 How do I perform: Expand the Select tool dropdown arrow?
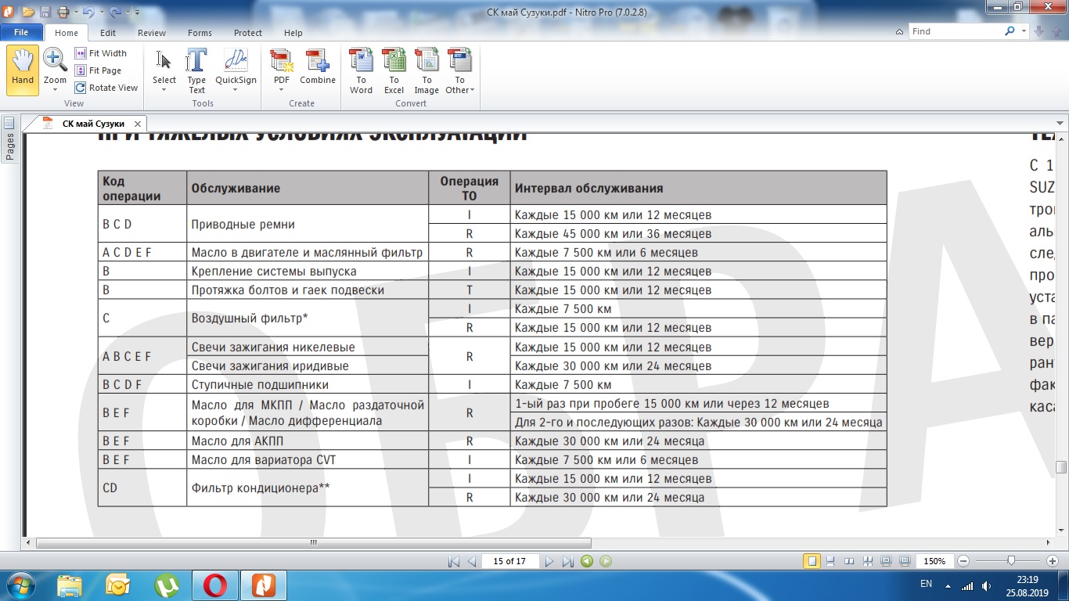(x=164, y=90)
